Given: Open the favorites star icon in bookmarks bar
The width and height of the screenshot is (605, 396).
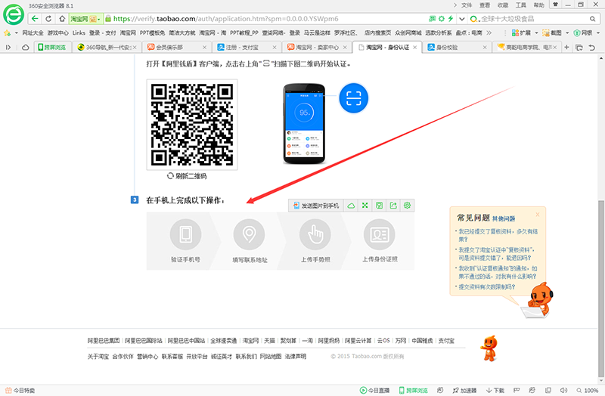Looking at the screenshot, I should (7, 32).
